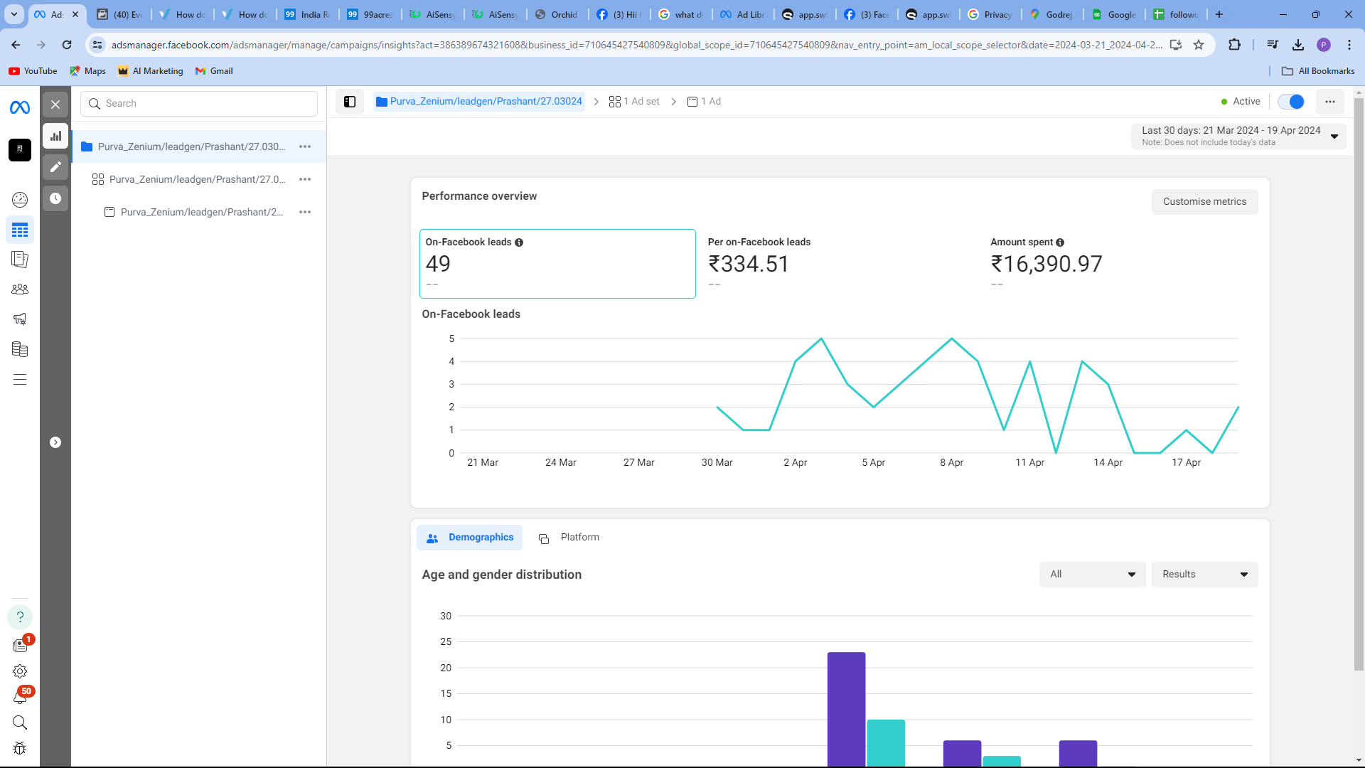Close the side panel with X button
The image size is (1365, 768).
point(55,105)
